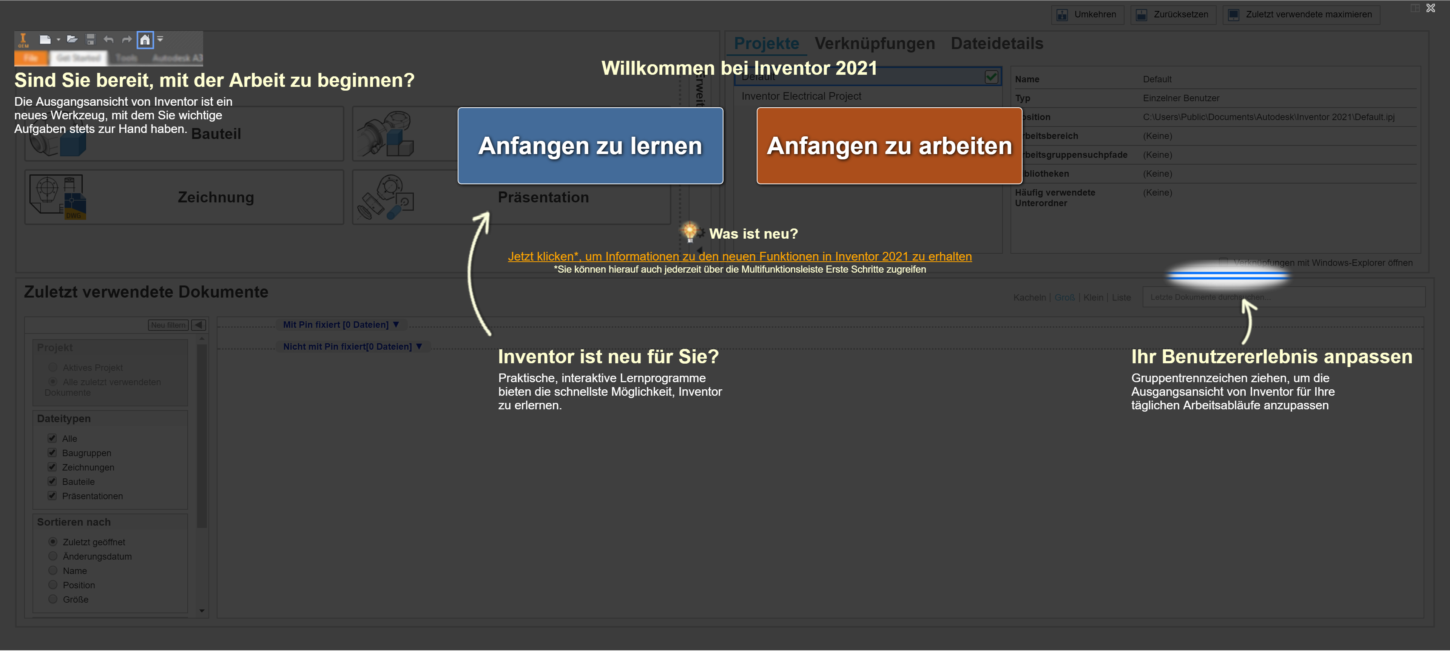Click the highlighted Home icon

pos(145,39)
